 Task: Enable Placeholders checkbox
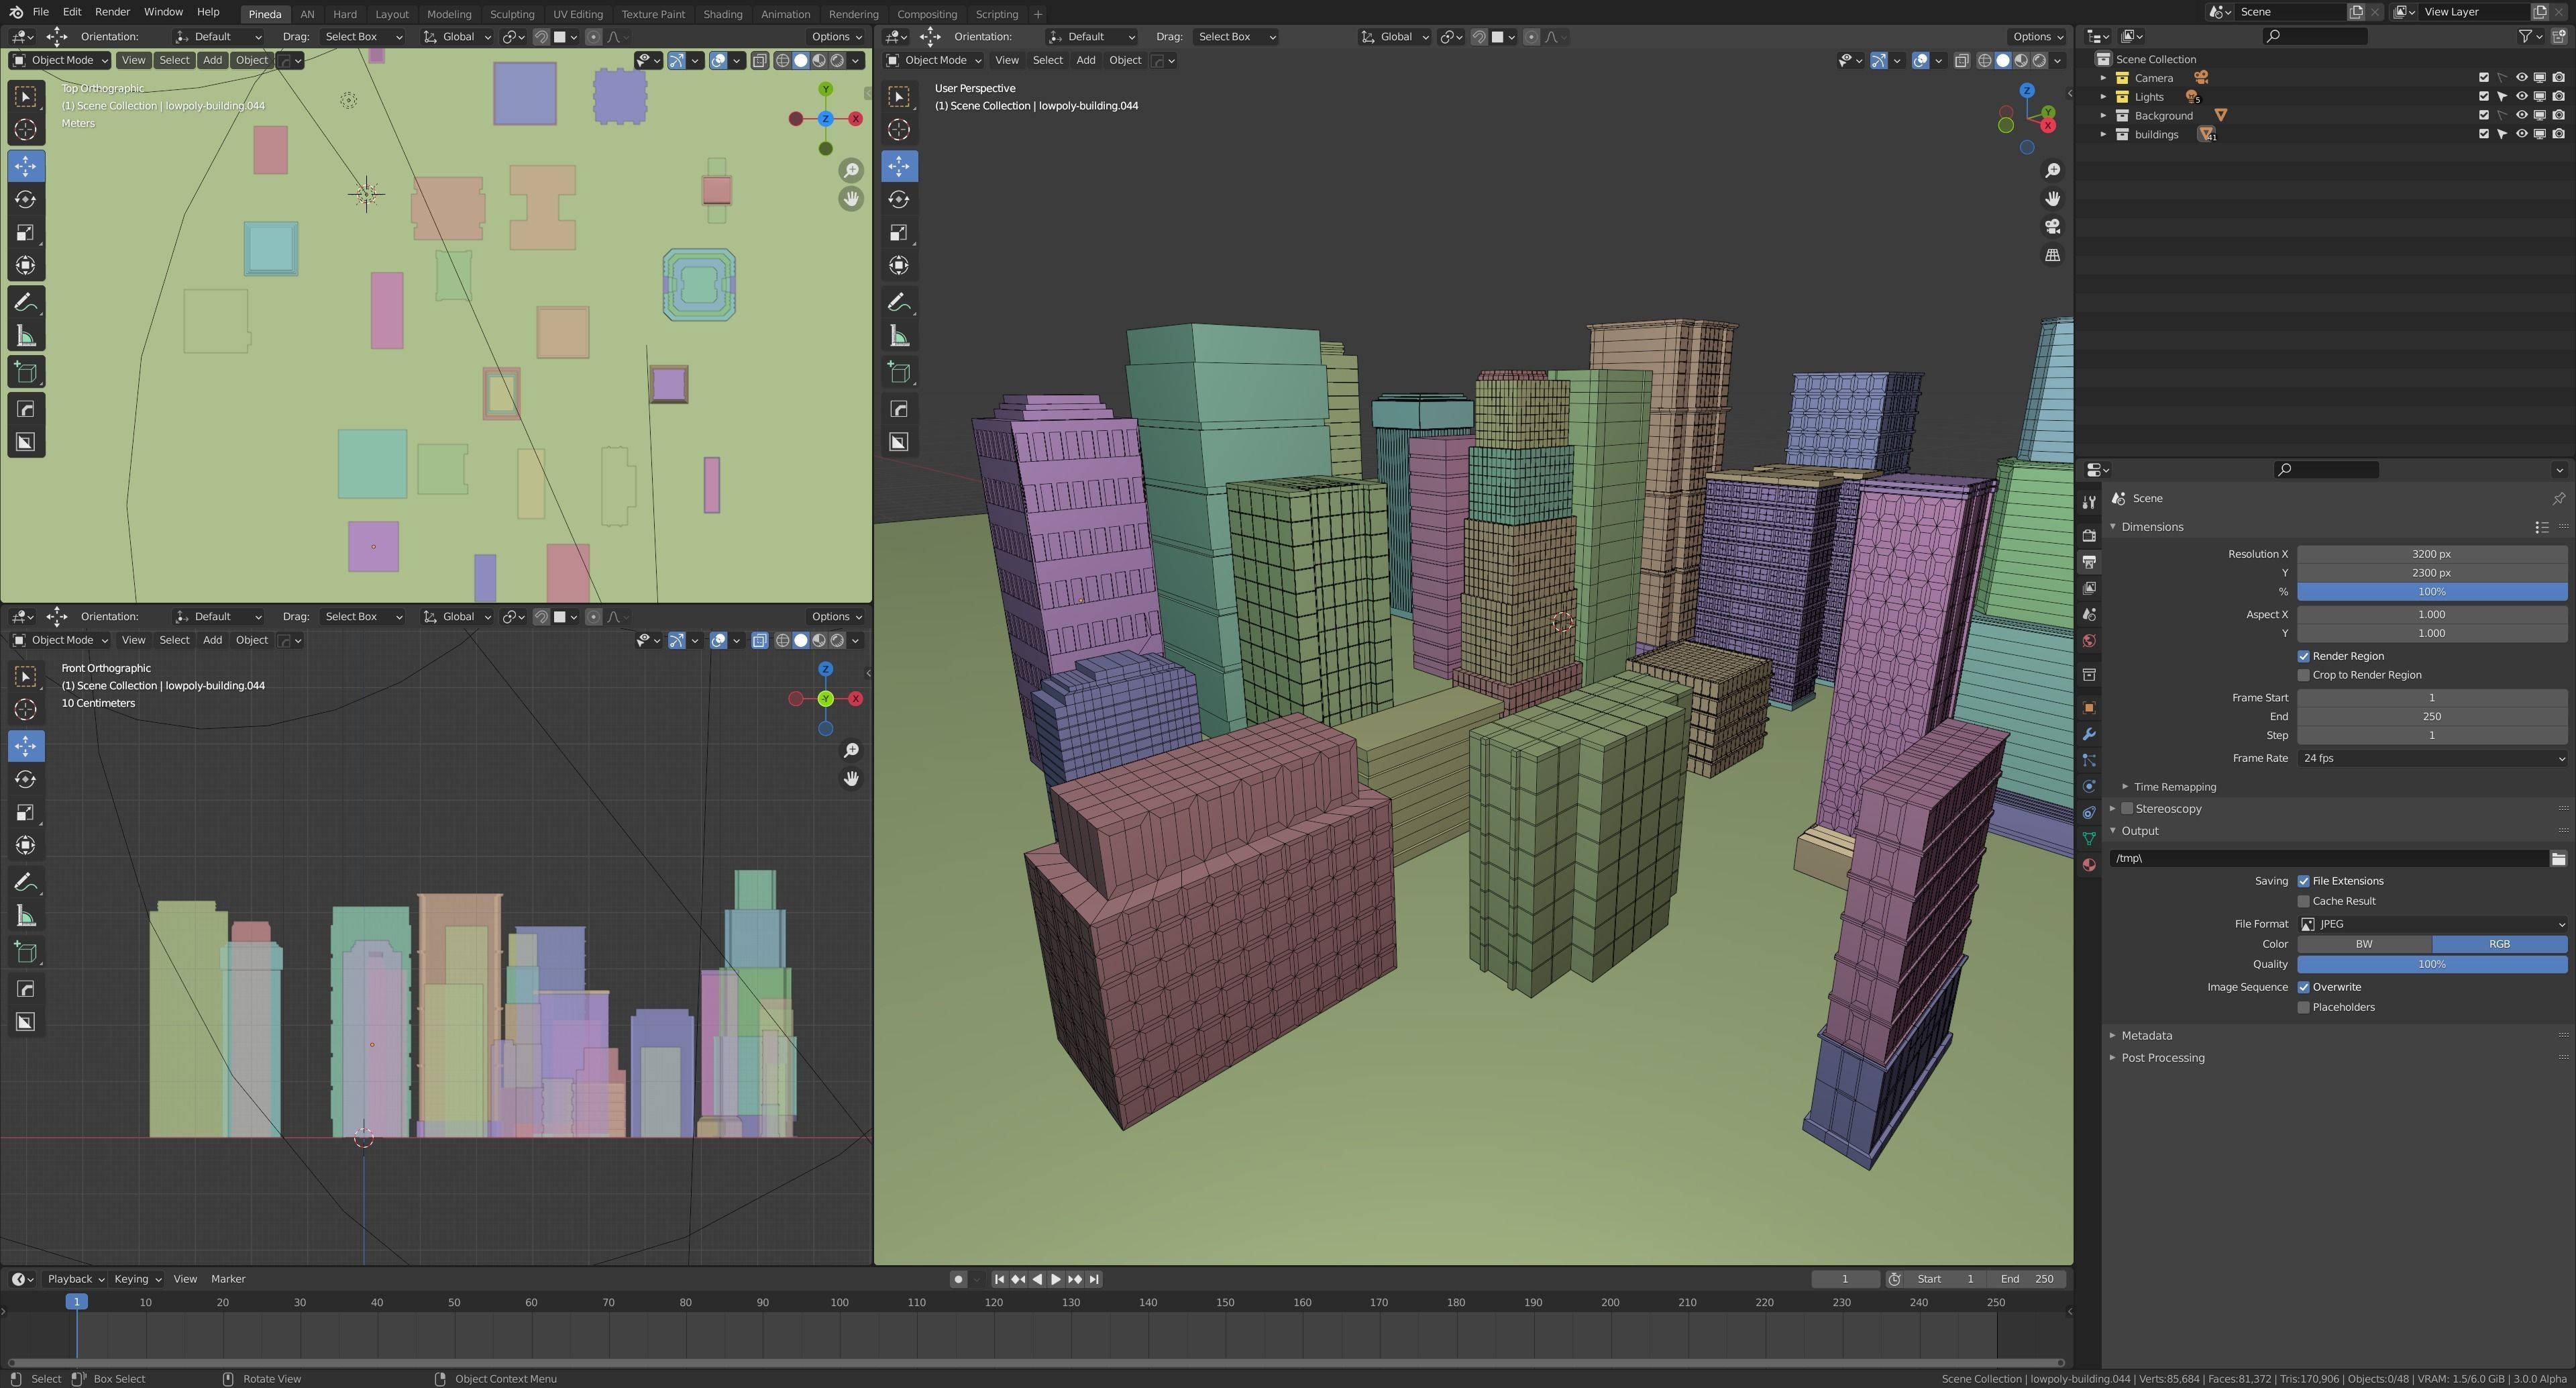click(x=2303, y=1007)
